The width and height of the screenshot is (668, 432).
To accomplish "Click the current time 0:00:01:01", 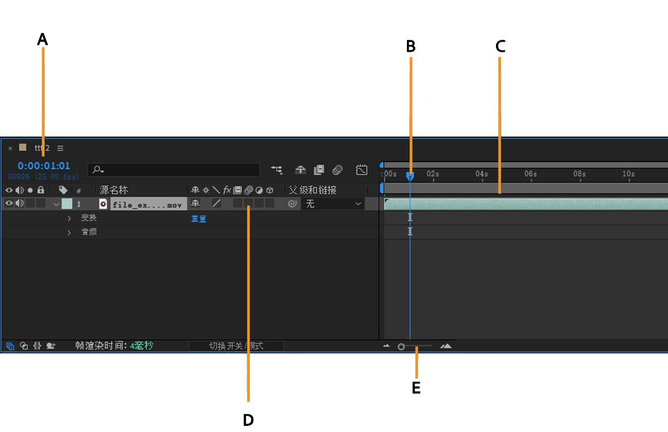I will point(44,166).
